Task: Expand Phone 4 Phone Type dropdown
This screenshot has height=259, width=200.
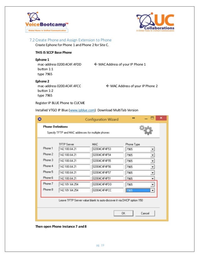Action: click(x=152, y=167)
